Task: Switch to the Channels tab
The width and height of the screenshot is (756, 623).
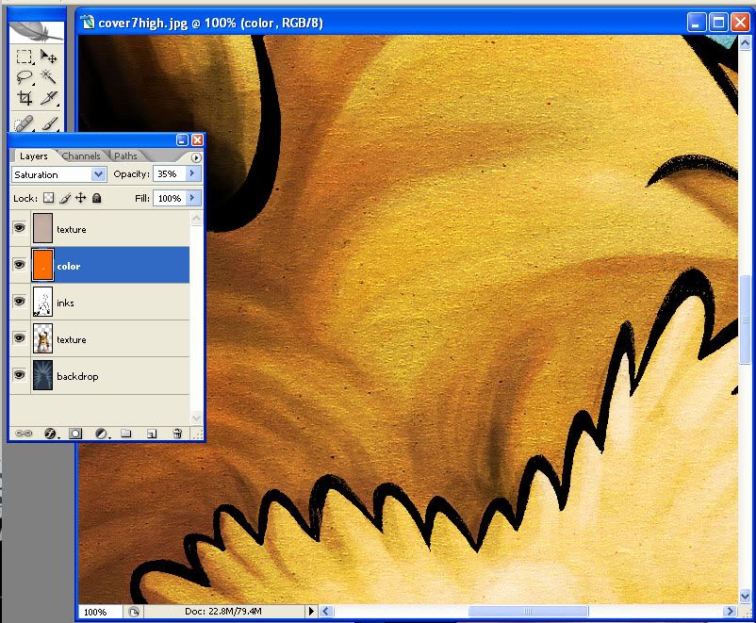Action: (x=81, y=156)
